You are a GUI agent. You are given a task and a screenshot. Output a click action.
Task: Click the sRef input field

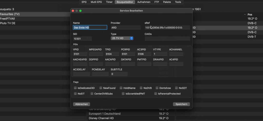167,27
